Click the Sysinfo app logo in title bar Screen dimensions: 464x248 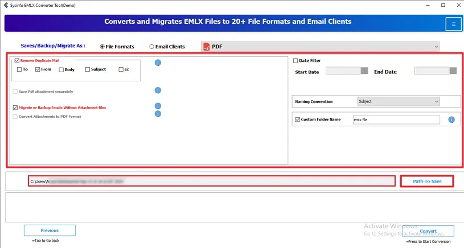point(6,5)
